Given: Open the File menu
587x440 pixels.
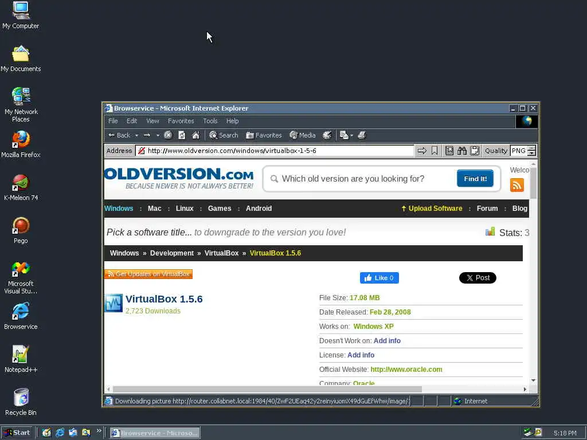Looking at the screenshot, I should tap(113, 121).
